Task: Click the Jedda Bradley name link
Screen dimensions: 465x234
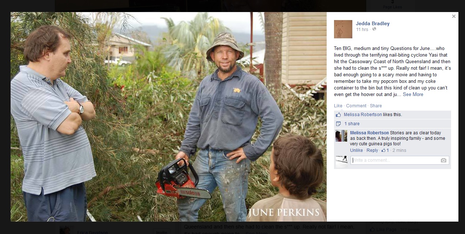Action: (373, 23)
